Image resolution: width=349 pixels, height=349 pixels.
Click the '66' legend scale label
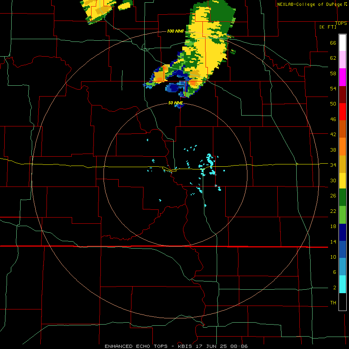[333, 43]
